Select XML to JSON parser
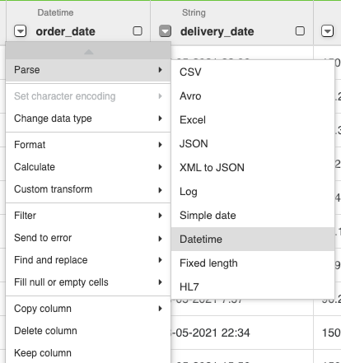Screen dimensions: 341x363 click(x=253, y=168)
